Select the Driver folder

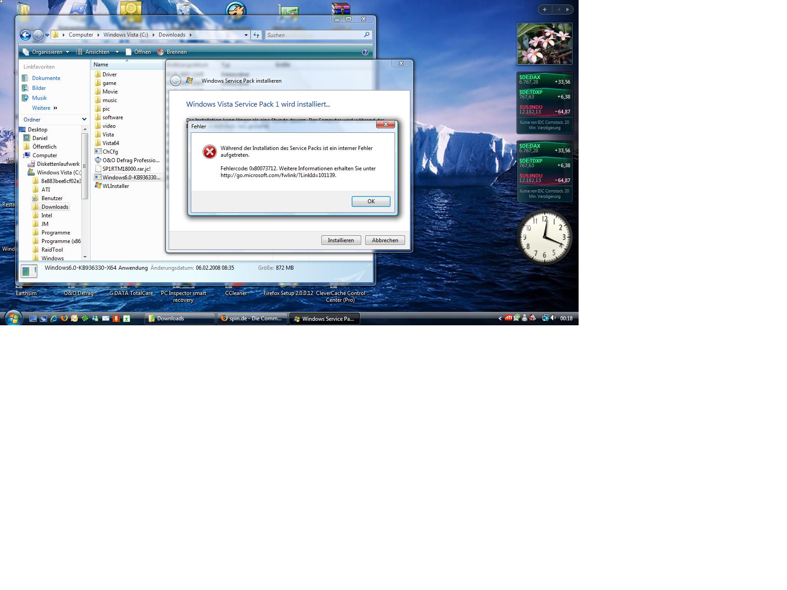(109, 75)
